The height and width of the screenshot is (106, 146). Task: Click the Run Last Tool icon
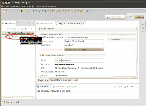[x=45, y=11]
